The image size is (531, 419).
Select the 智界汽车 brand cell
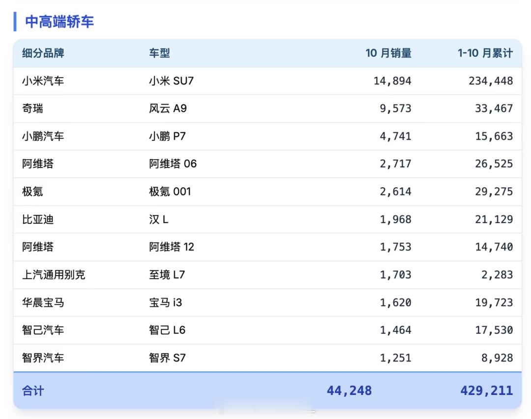pyautogui.click(x=43, y=358)
